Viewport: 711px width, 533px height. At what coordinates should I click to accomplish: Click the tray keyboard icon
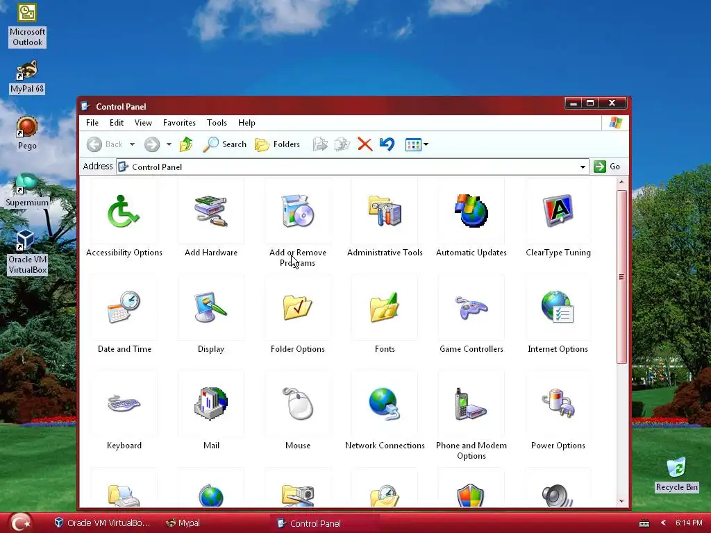(x=644, y=523)
